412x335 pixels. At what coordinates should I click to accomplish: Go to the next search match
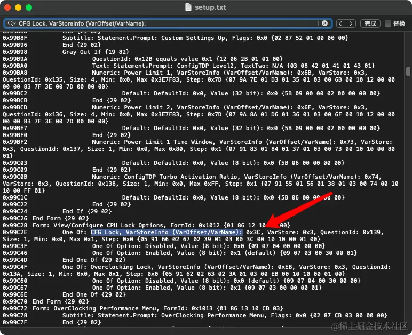(351, 23)
